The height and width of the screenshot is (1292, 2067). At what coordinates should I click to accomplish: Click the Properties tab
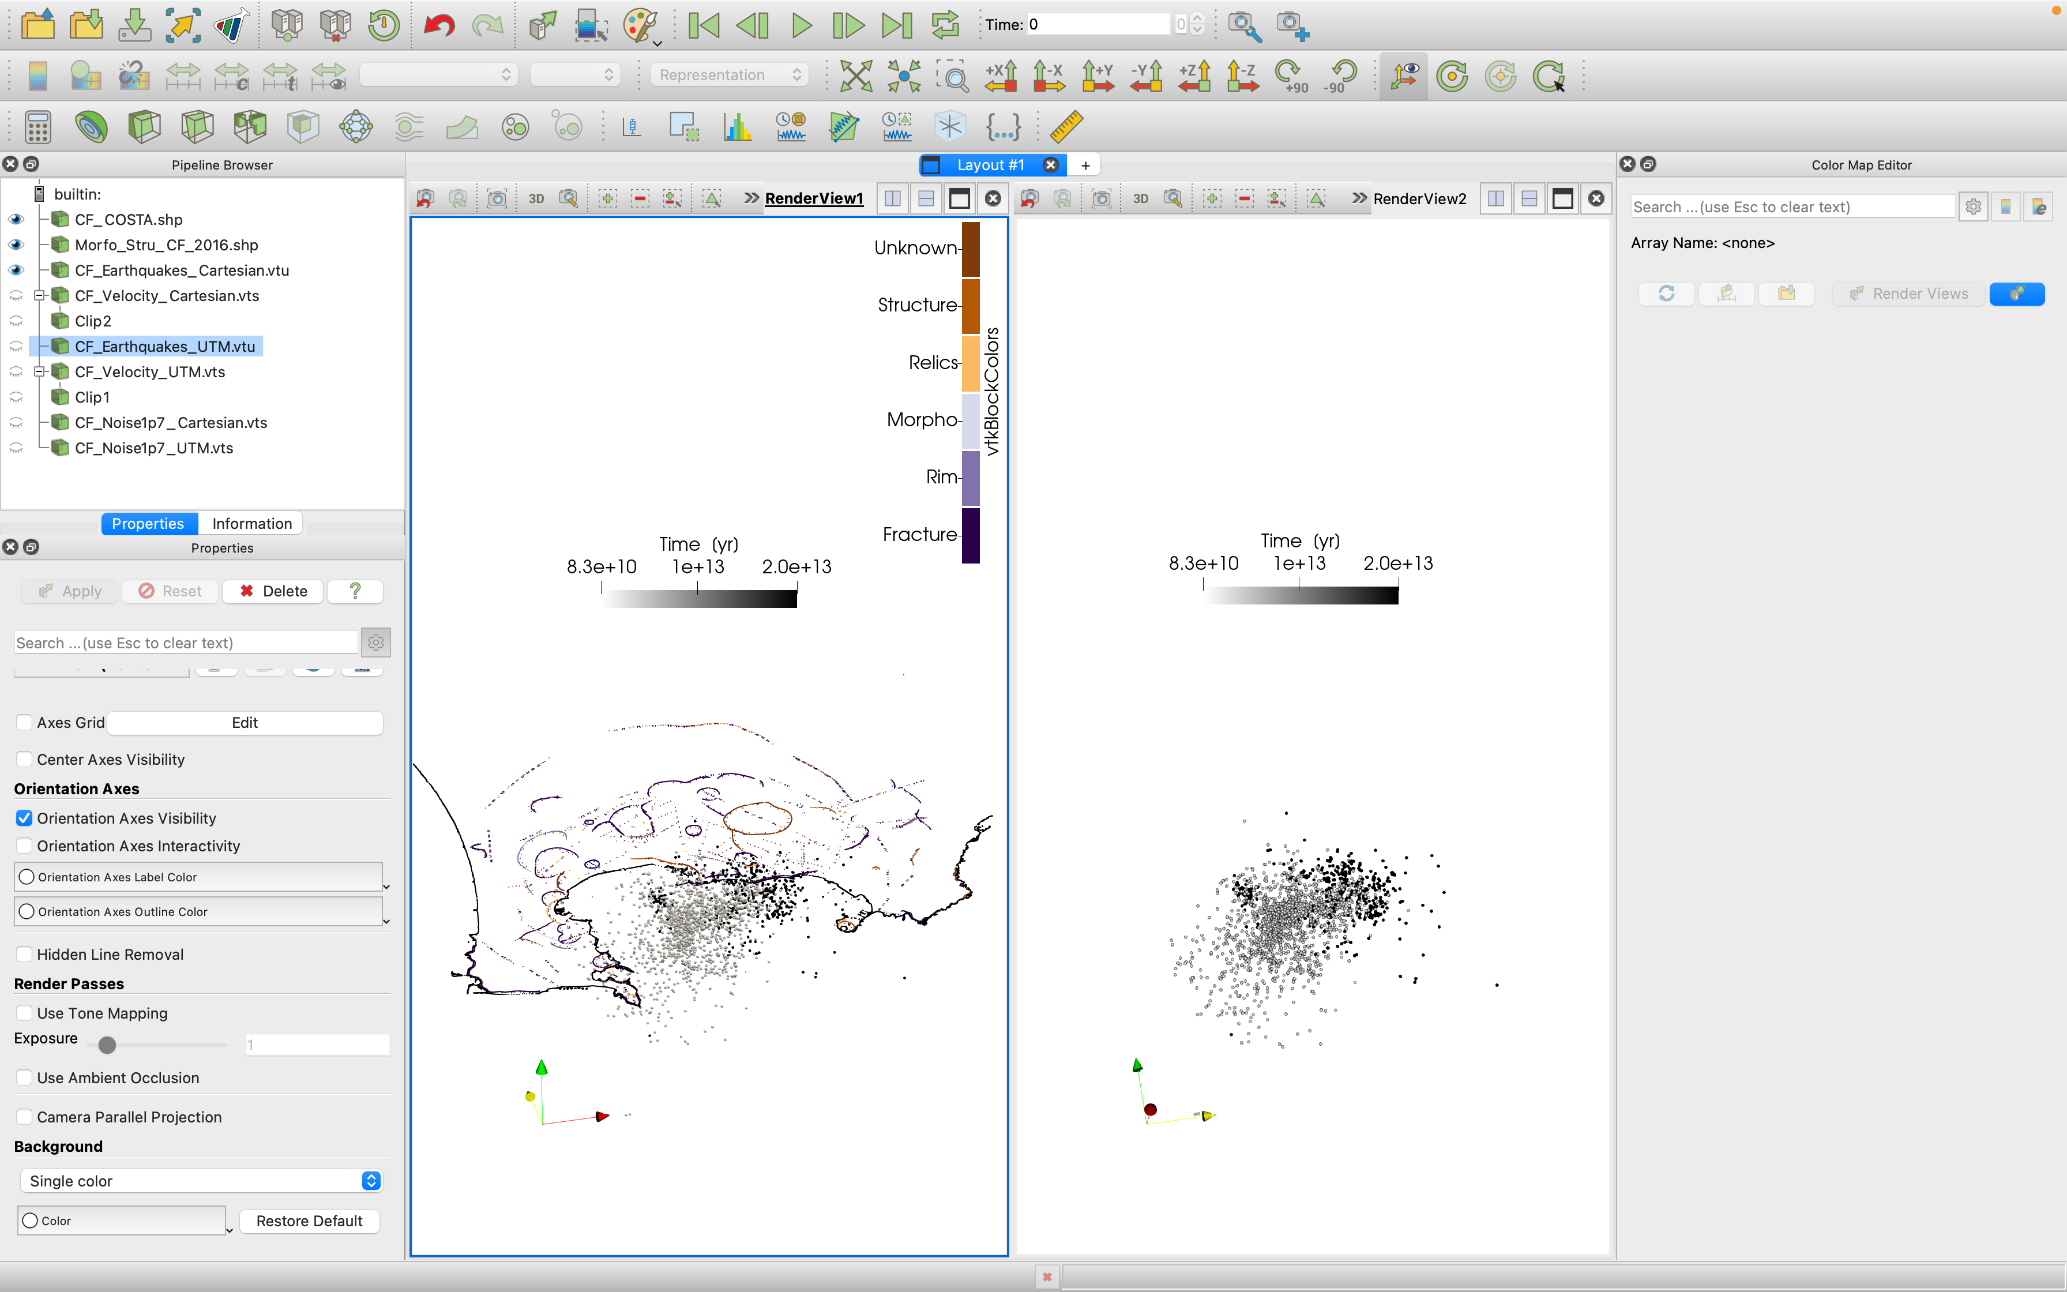[x=147, y=523]
